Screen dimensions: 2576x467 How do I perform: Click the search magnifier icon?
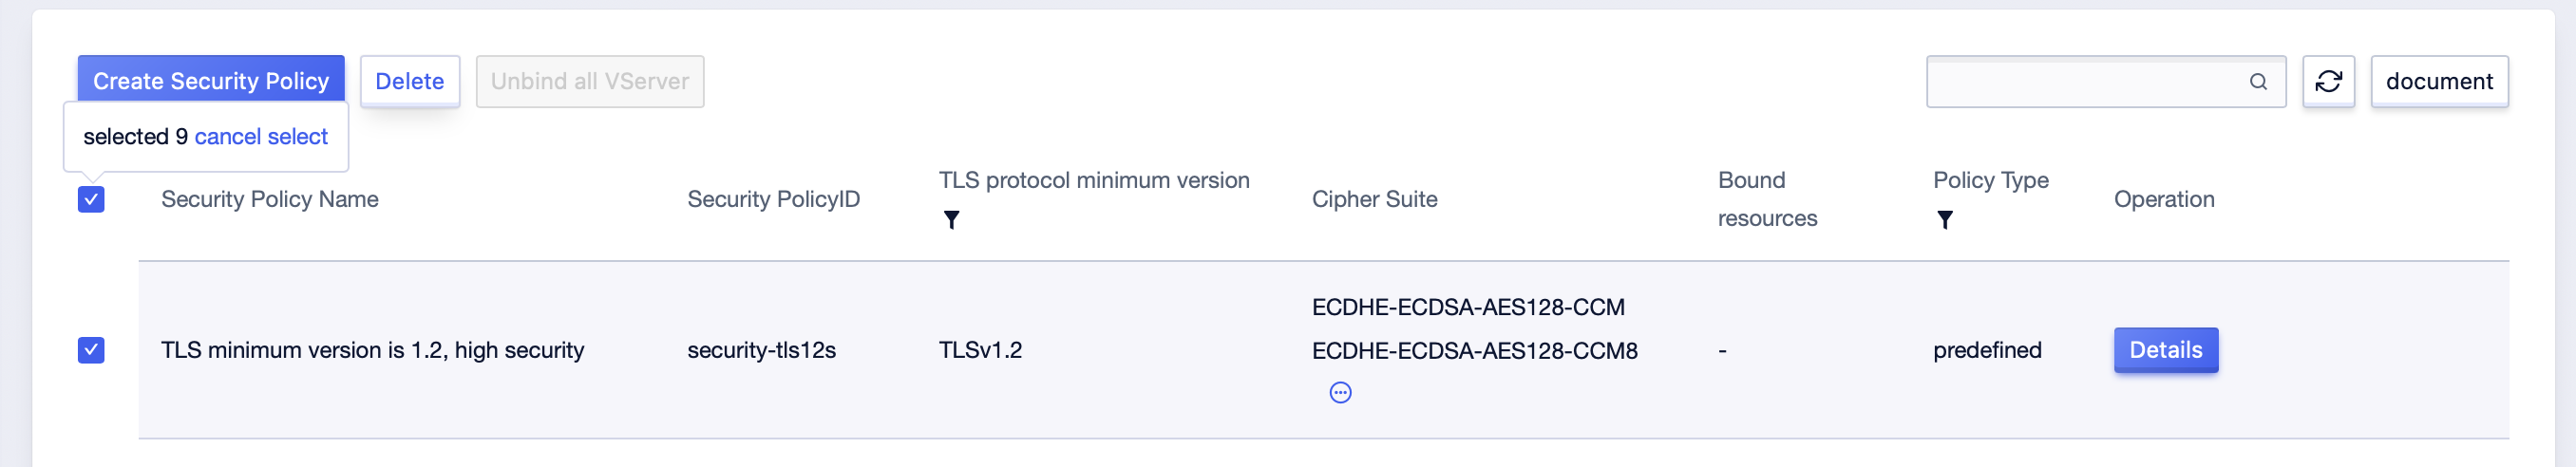2258,82
